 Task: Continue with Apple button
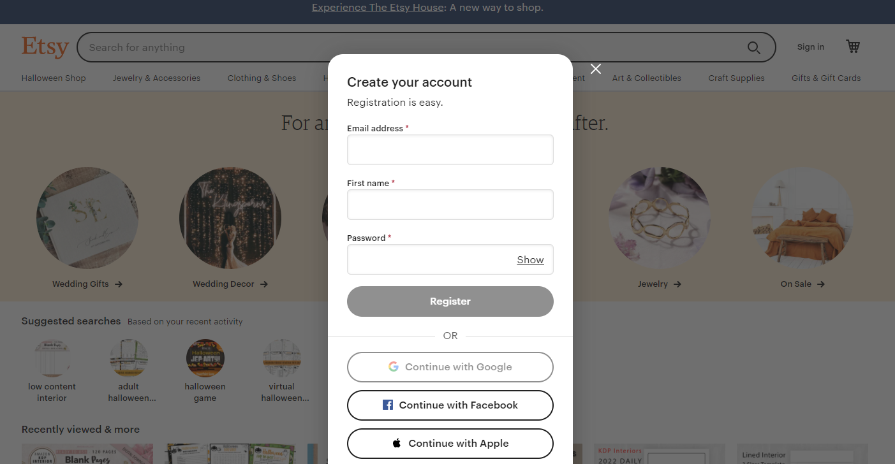(x=450, y=444)
